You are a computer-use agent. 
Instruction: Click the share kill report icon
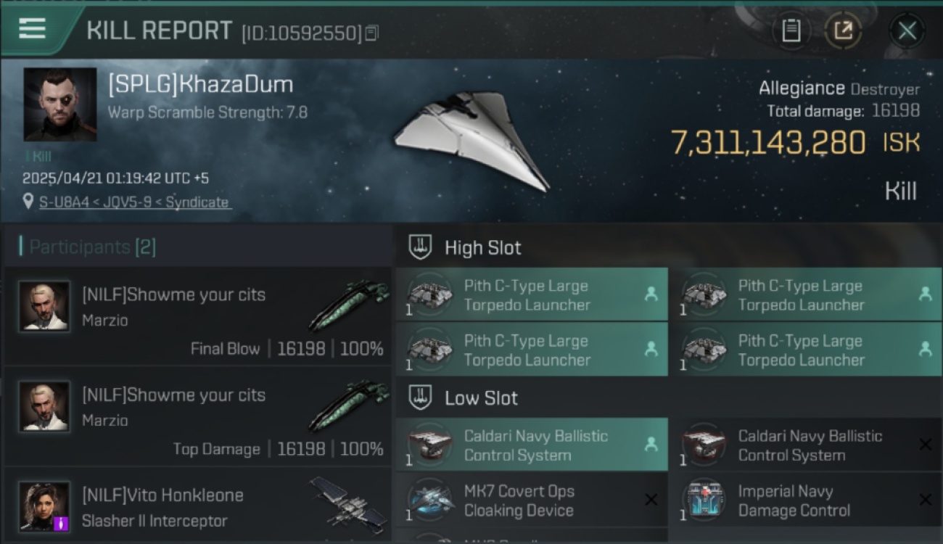point(843,30)
